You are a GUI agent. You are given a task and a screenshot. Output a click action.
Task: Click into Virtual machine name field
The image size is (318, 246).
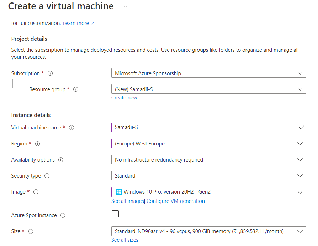203,127
